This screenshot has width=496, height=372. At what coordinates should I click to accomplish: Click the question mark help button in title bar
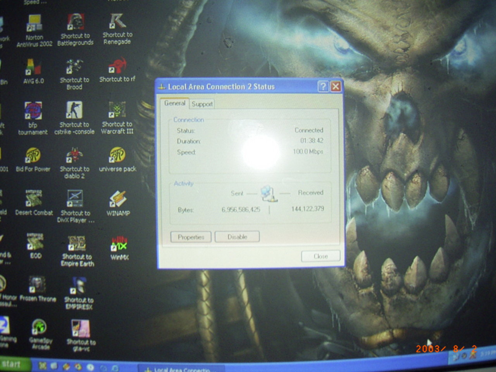click(323, 86)
